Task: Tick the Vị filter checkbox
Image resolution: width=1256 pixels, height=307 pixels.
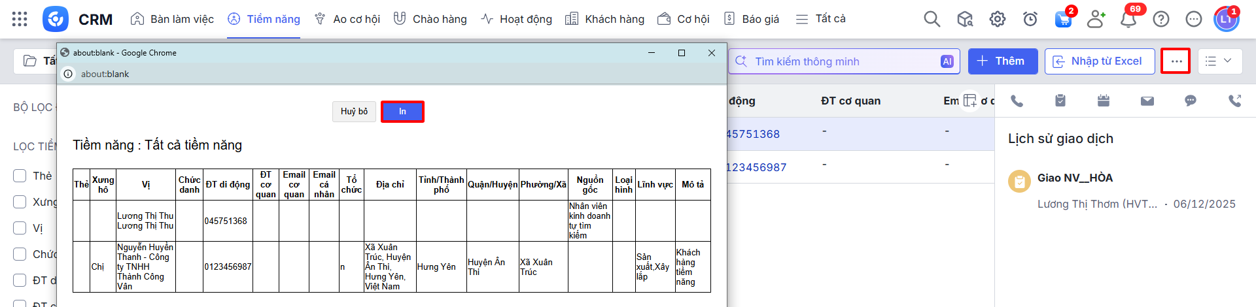Action: (20, 228)
